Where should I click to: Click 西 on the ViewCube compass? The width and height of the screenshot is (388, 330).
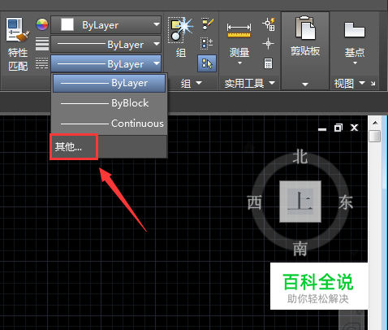tap(254, 202)
